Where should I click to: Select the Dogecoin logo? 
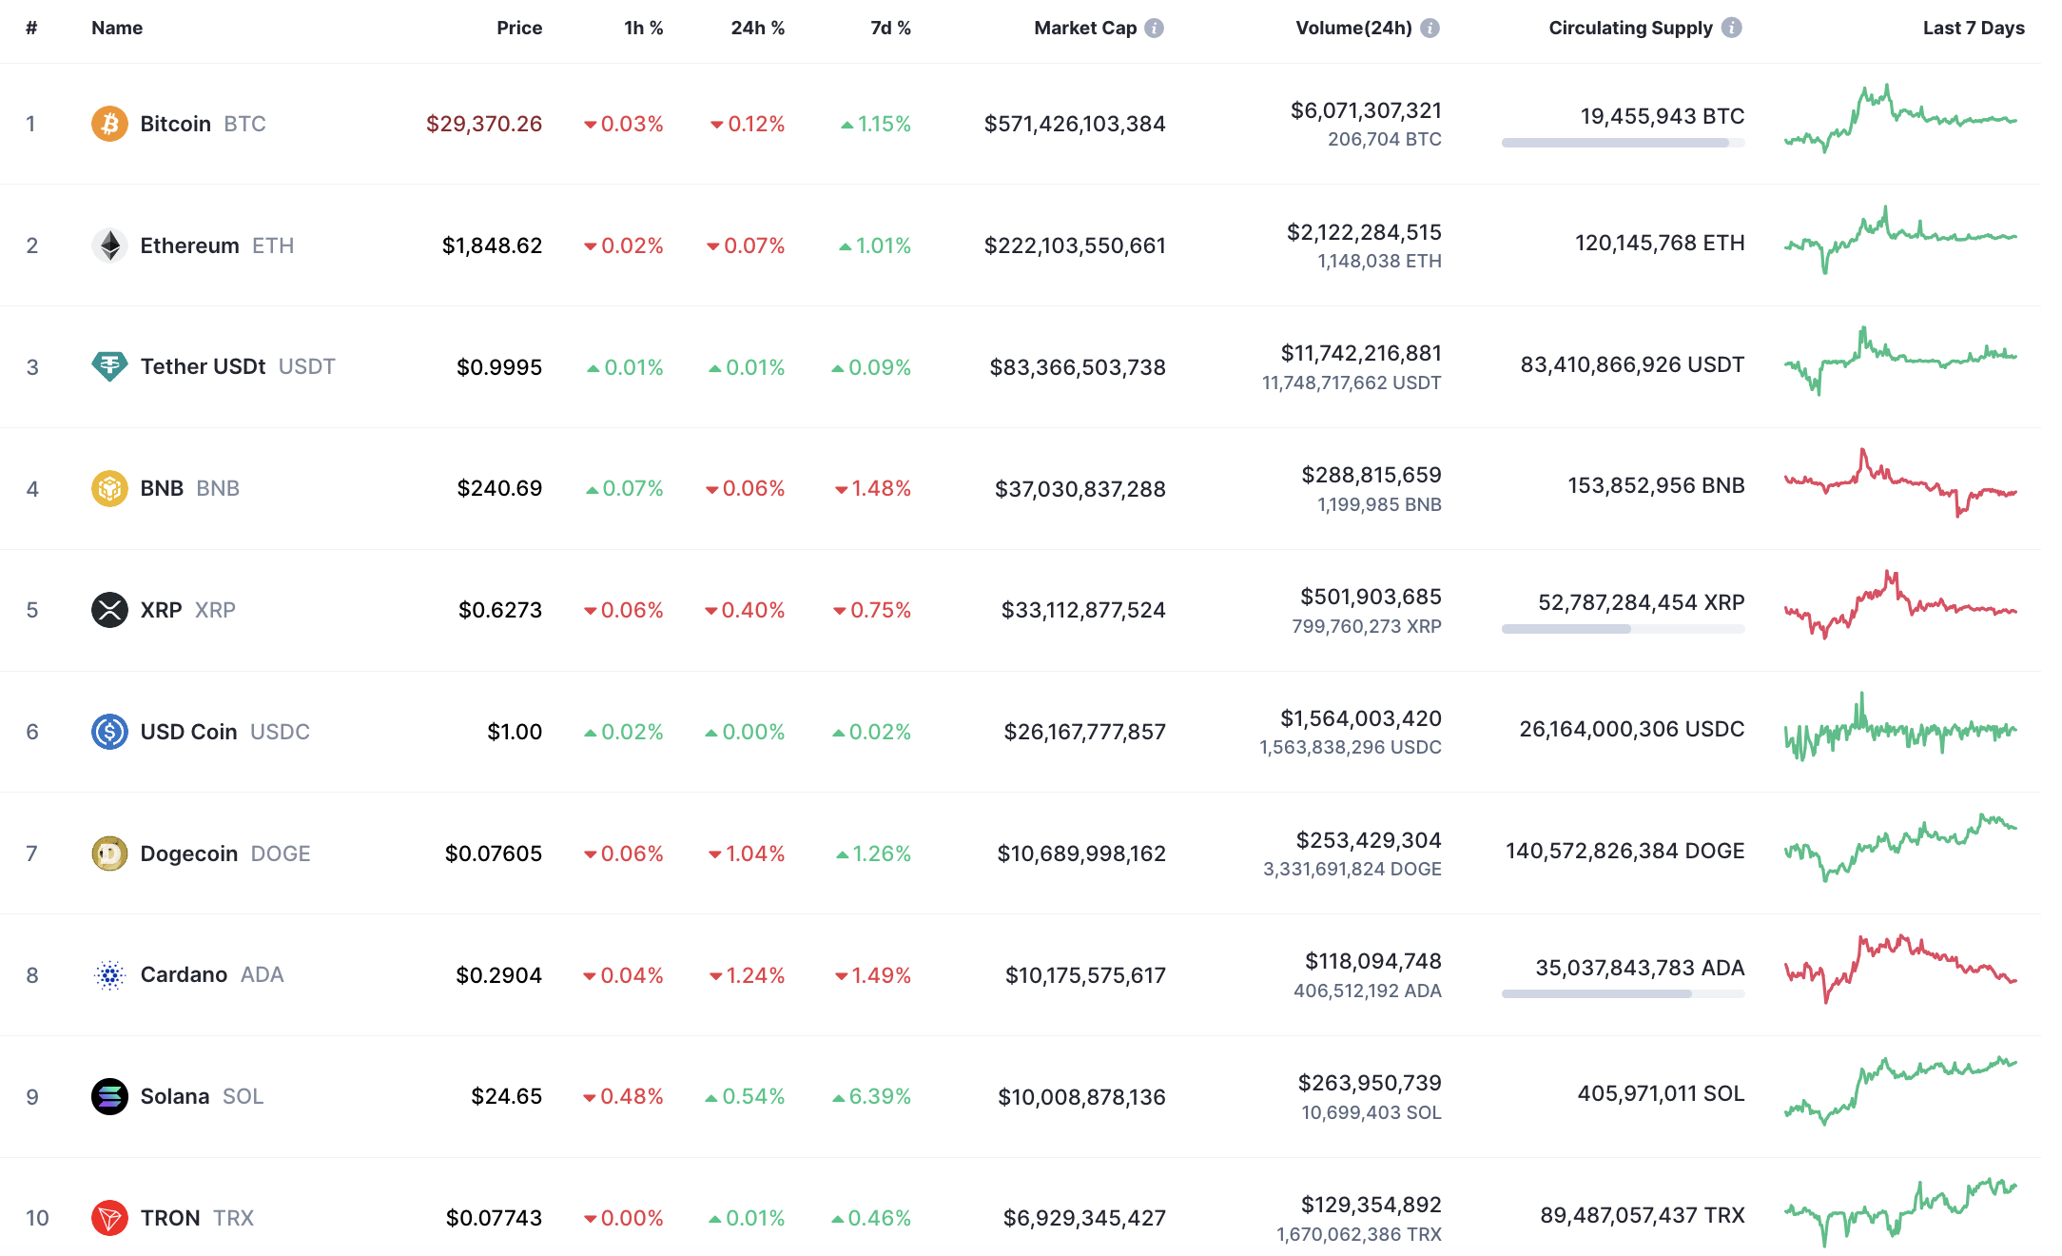[109, 854]
